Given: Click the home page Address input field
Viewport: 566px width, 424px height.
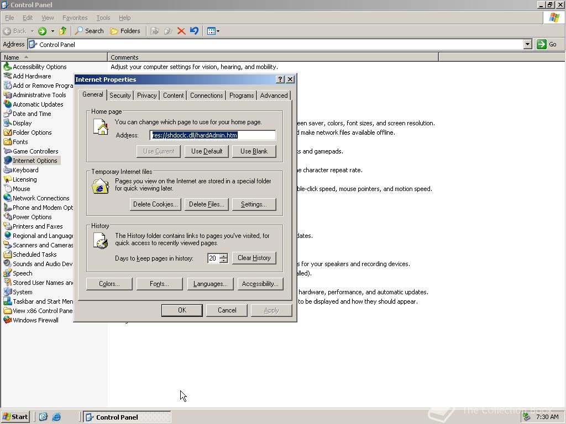Looking at the screenshot, I should click(x=213, y=135).
